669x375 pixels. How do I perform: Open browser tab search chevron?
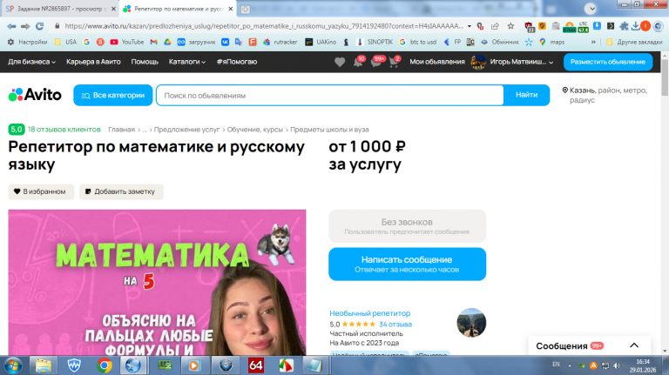pos(590,9)
